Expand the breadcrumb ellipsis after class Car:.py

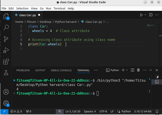pos(107,22)
